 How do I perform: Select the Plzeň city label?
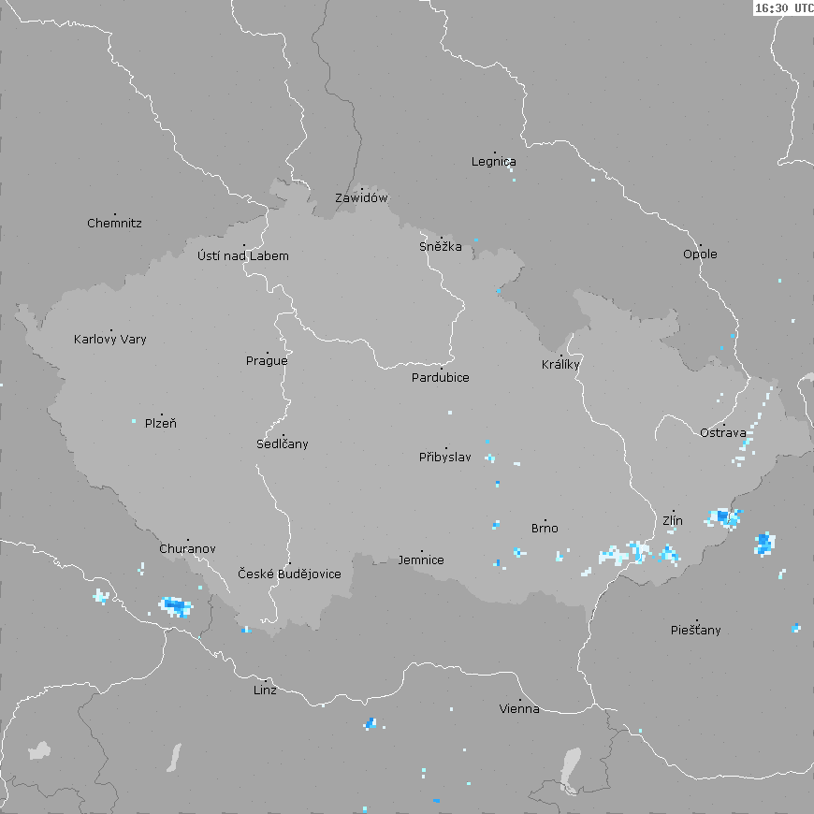(x=160, y=424)
